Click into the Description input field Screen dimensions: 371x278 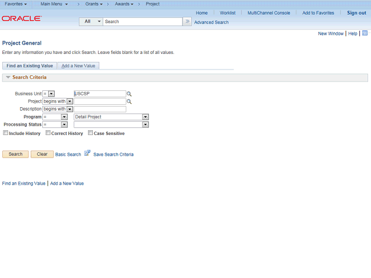coord(100,109)
